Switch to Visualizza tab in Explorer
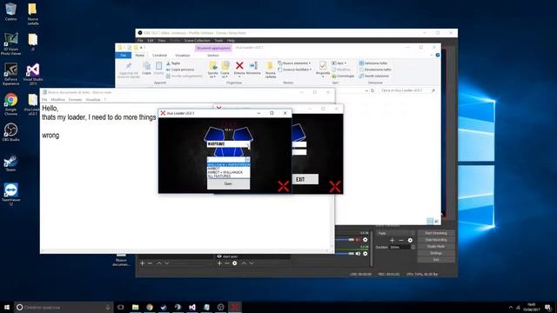 pyautogui.click(x=183, y=56)
